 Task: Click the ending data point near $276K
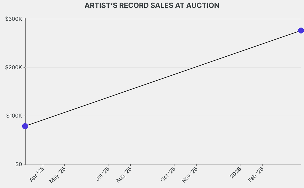tap(301, 31)
